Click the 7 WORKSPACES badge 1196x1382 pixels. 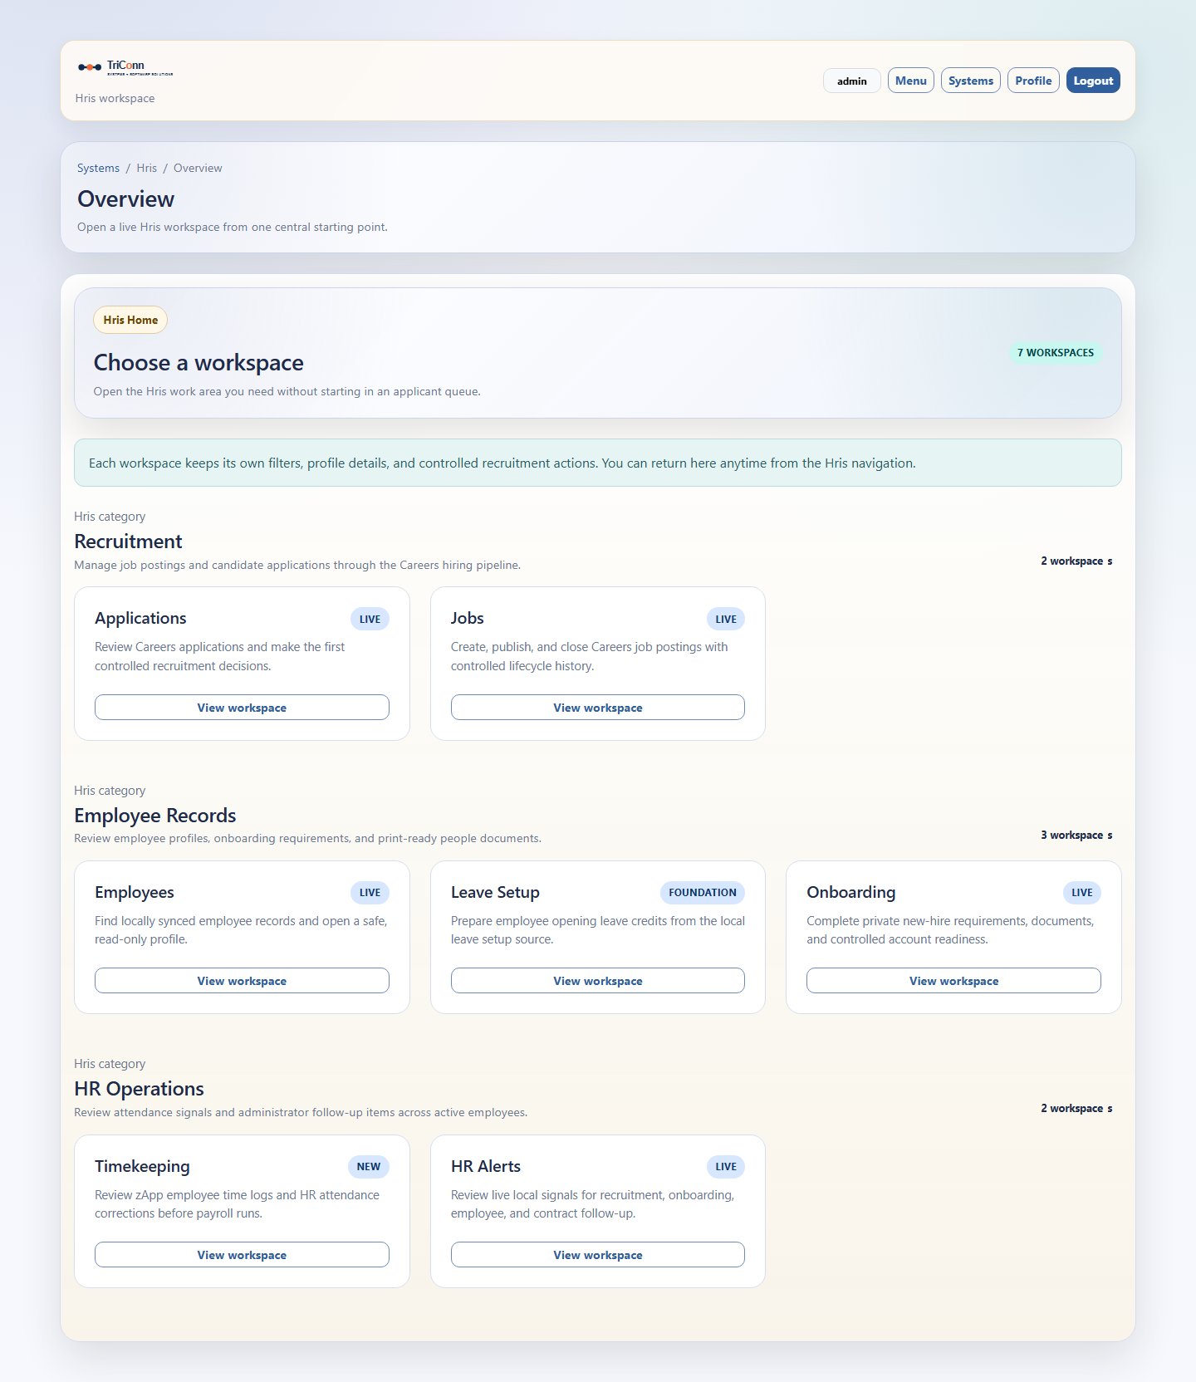tap(1056, 353)
